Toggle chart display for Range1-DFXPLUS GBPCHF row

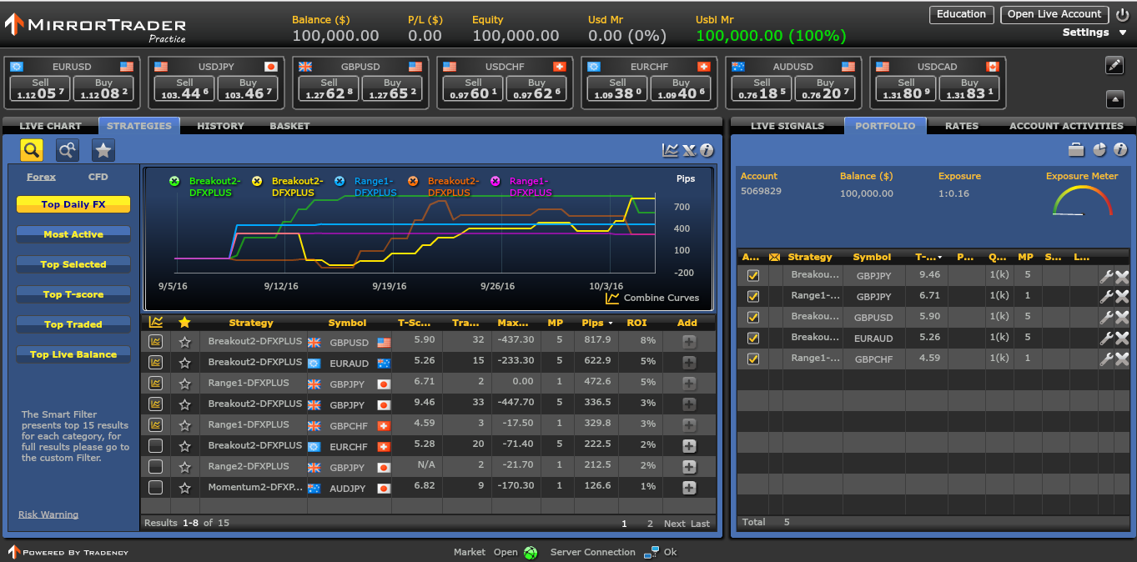(155, 424)
